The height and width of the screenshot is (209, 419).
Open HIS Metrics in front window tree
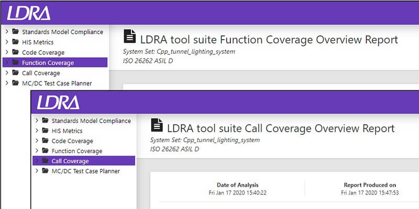[67, 131]
